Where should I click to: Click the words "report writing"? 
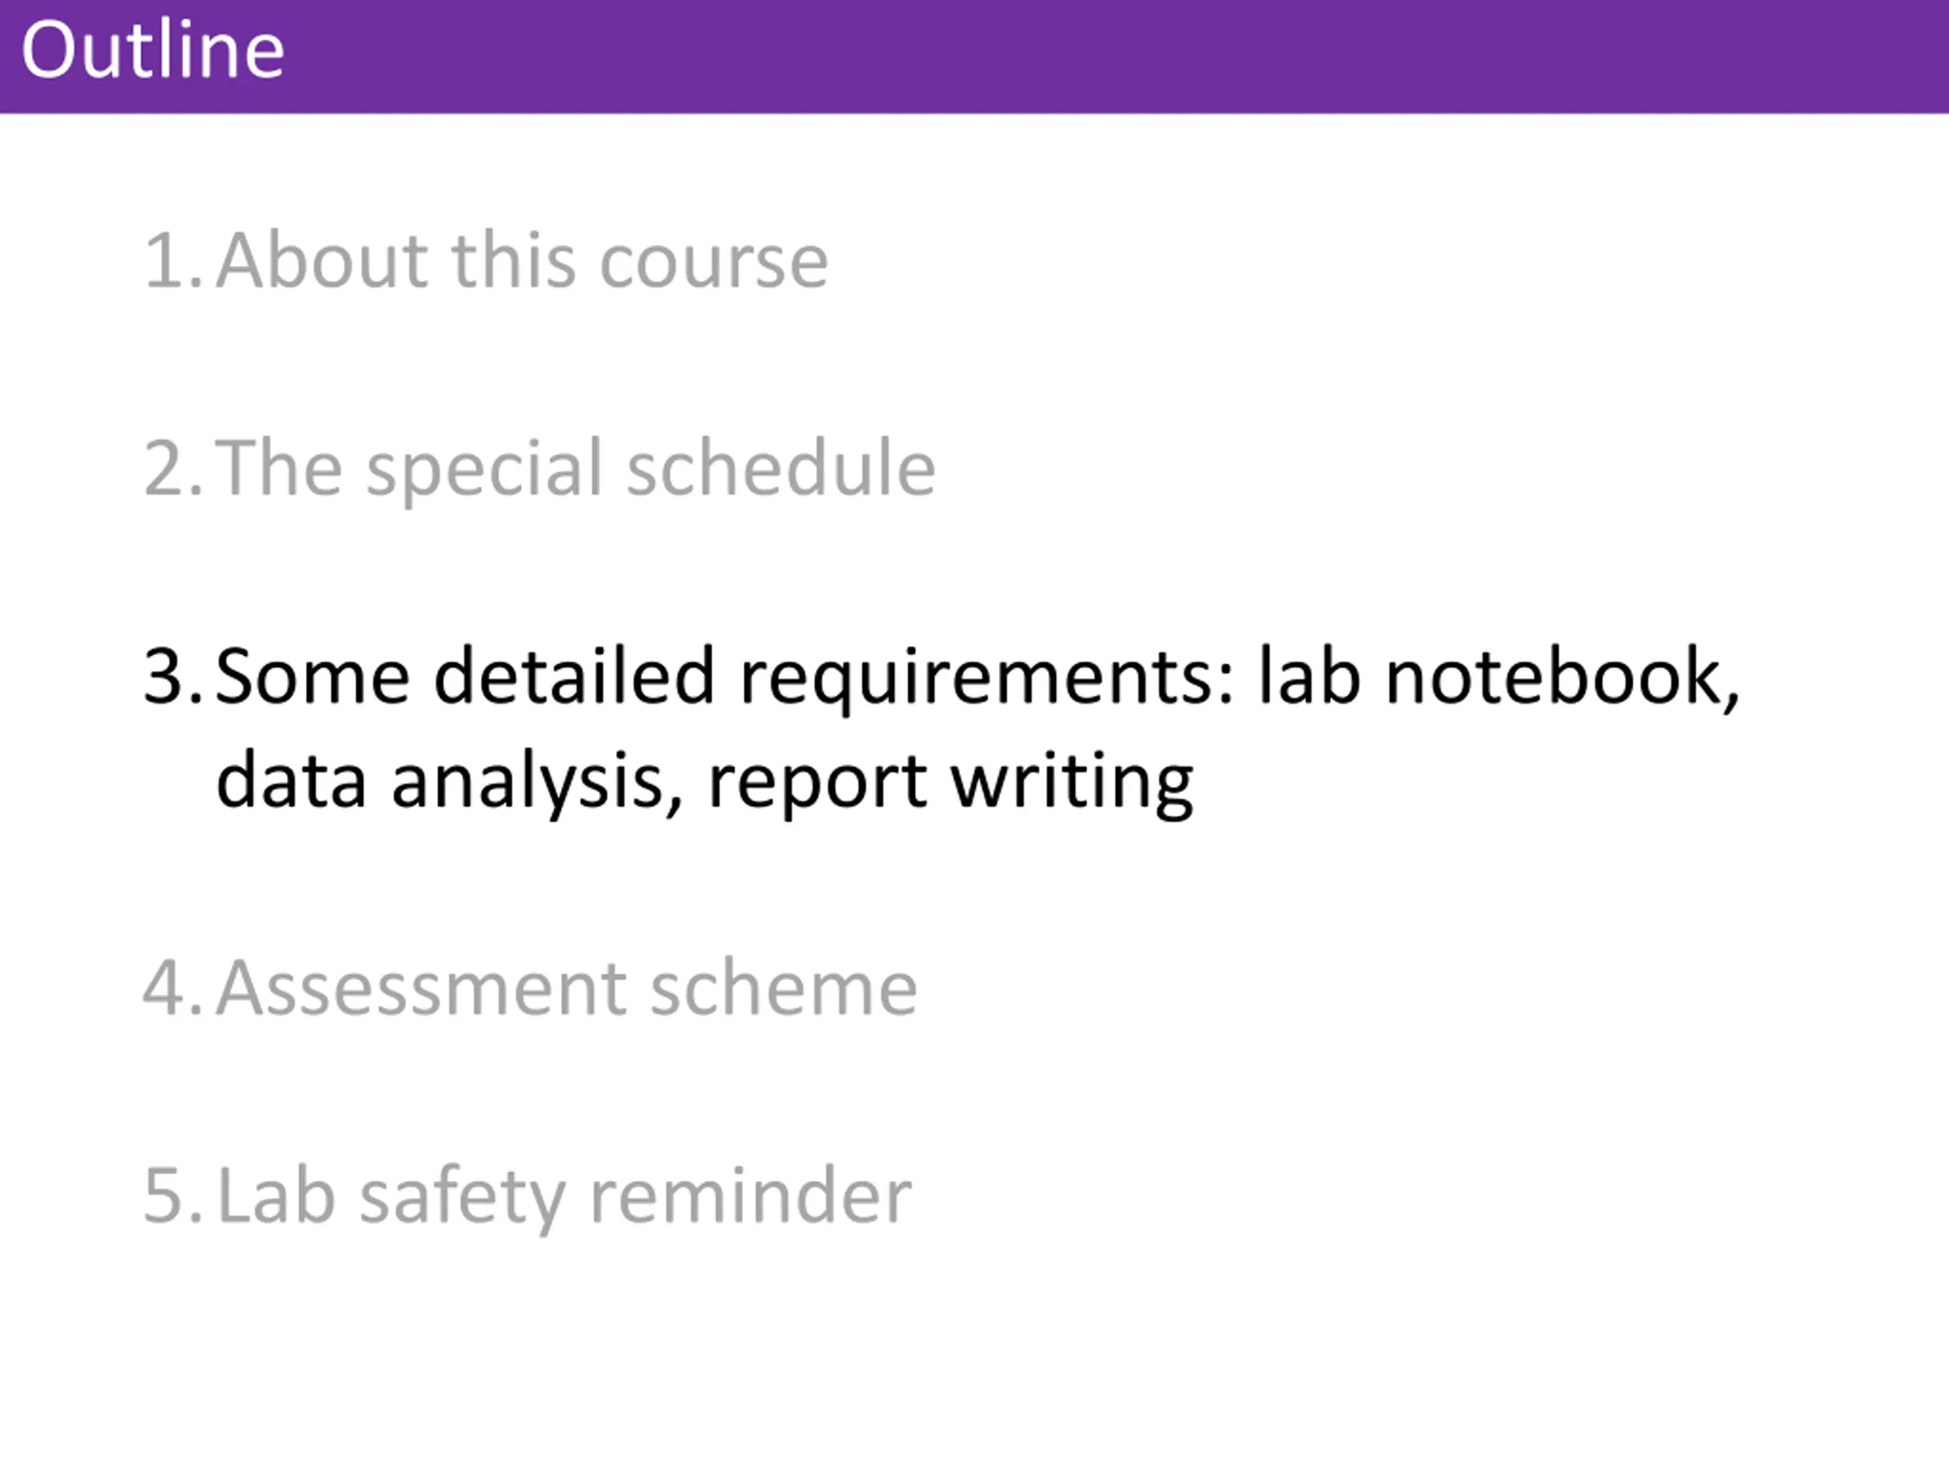click(951, 782)
